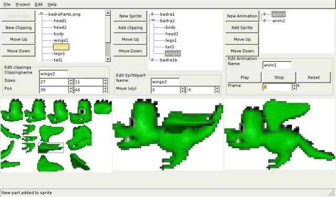
Task: Select tail2 part under badra2
Action: [170, 47]
